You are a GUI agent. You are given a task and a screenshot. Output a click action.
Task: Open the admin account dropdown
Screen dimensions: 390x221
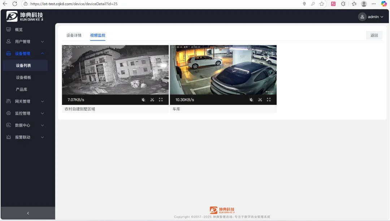(371, 17)
